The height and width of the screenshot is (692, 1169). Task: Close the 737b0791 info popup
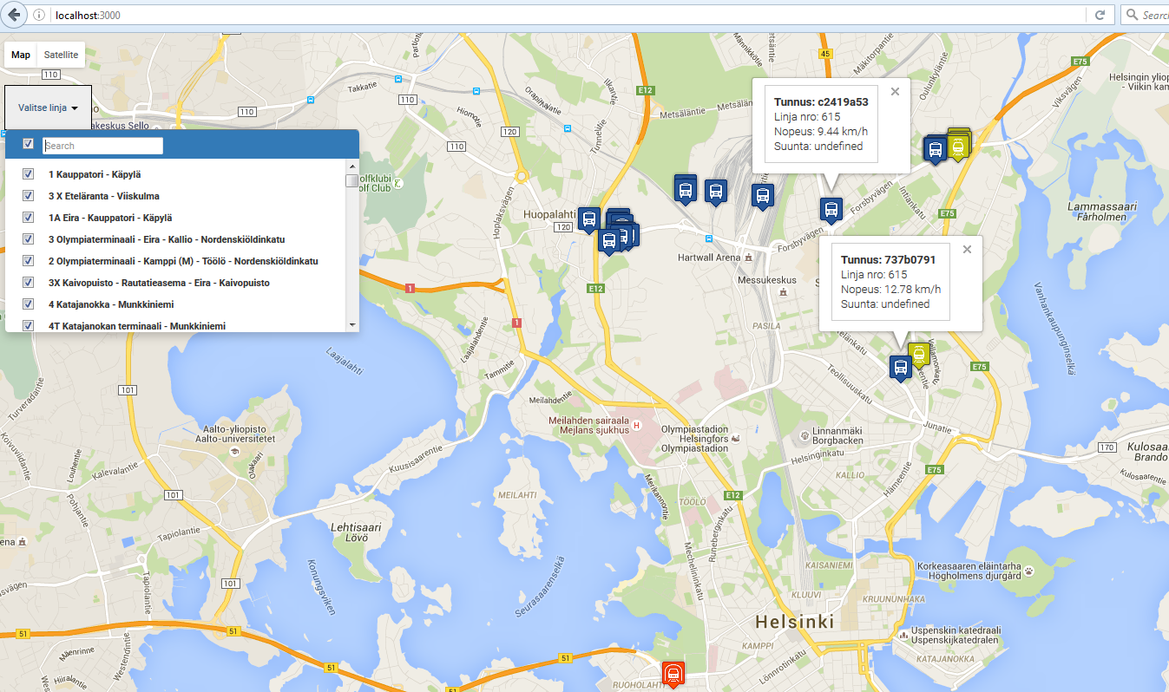click(x=967, y=250)
